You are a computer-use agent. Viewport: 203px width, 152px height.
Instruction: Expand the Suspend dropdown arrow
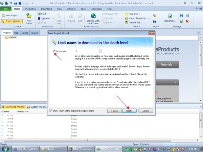click(x=52, y=18)
